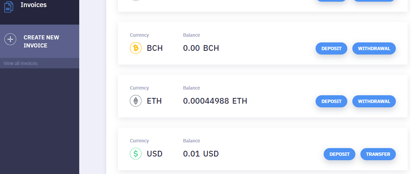Click the 0.01 USD balance value
The height and width of the screenshot is (174, 411).
coord(201,154)
